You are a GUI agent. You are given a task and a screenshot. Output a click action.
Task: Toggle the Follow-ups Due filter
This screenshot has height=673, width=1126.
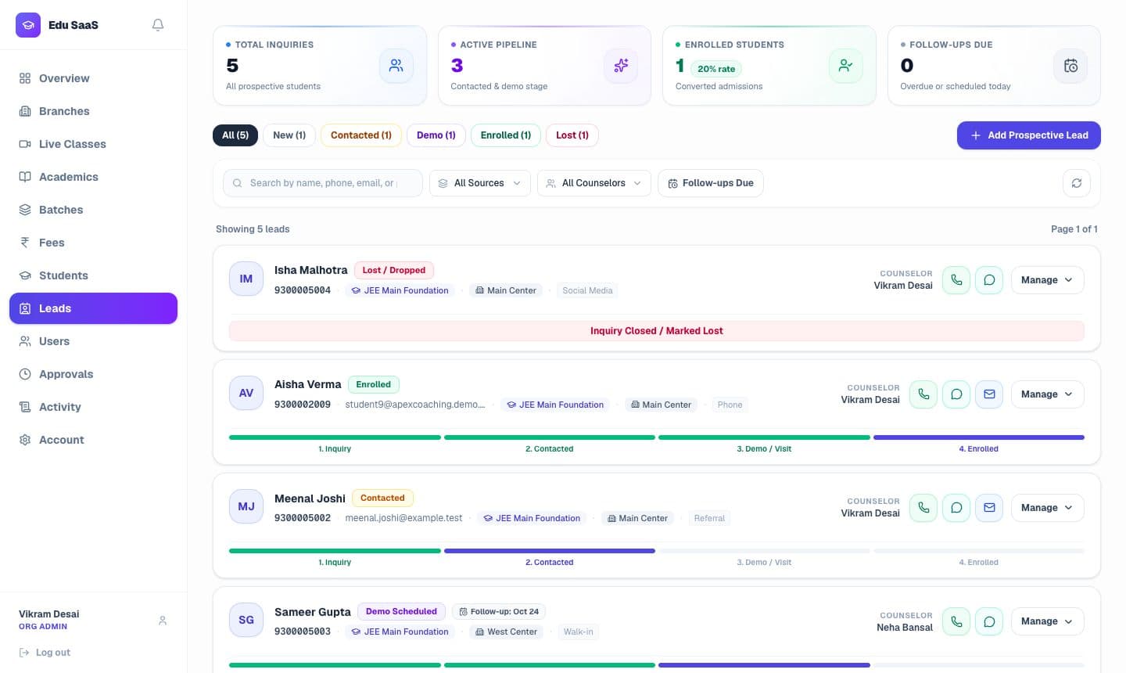(x=711, y=183)
